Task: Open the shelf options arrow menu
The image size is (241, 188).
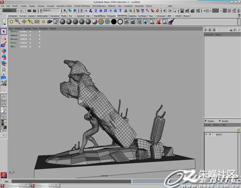Action: click(4, 24)
